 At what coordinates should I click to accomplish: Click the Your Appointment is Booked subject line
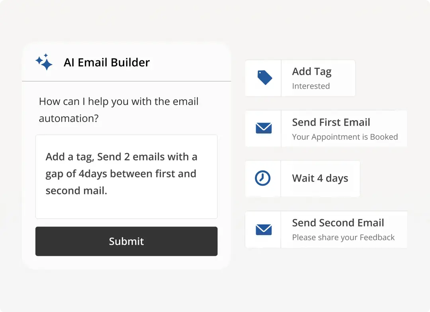(345, 137)
